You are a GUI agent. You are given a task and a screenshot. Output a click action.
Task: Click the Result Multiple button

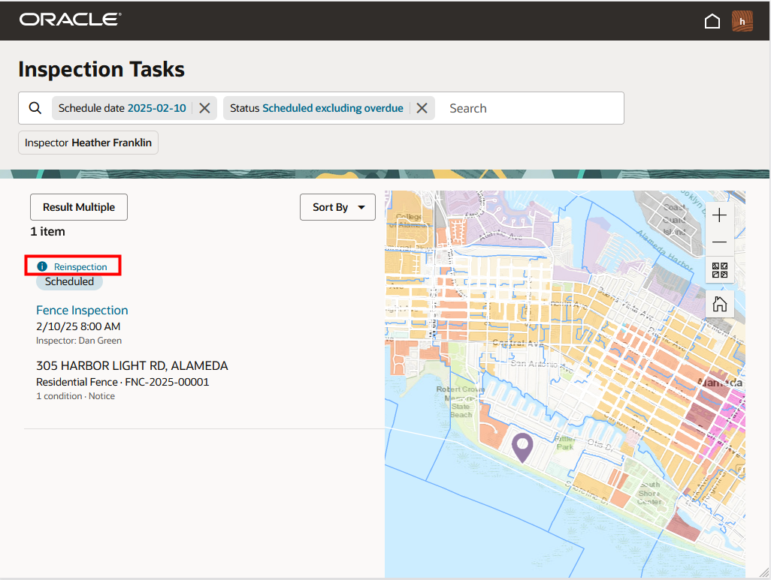point(79,207)
